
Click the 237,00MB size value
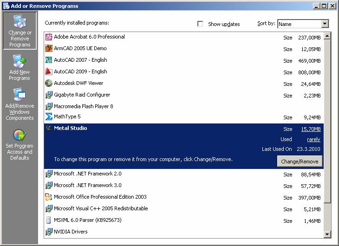coord(309,38)
